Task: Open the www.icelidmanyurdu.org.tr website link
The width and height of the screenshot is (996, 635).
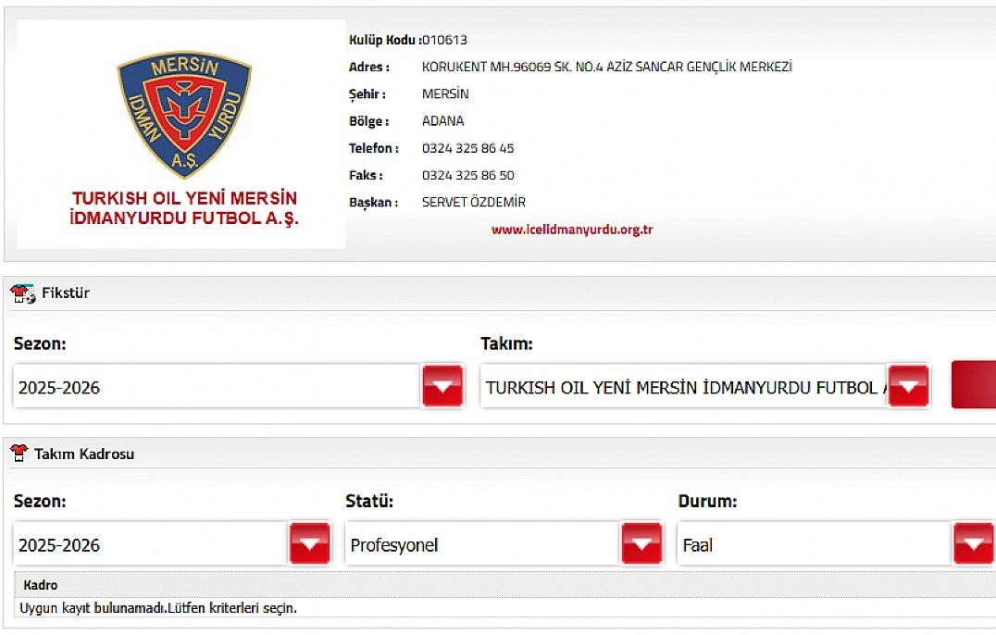Action: (x=572, y=230)
